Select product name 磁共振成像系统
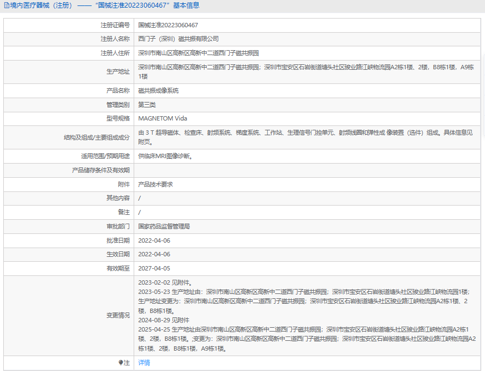The height and width of the screenshot is (373, 485). point(158,91)
